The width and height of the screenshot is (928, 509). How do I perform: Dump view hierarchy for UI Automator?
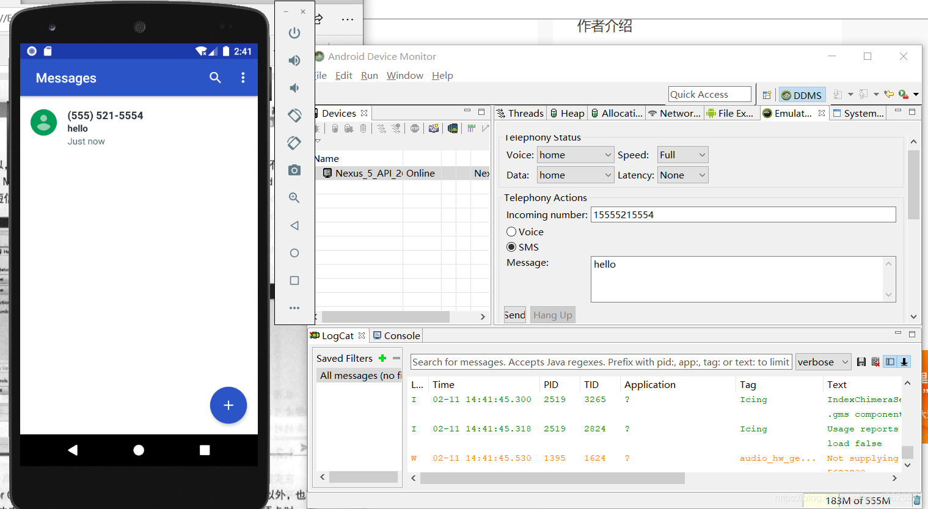tap(453, 128)
